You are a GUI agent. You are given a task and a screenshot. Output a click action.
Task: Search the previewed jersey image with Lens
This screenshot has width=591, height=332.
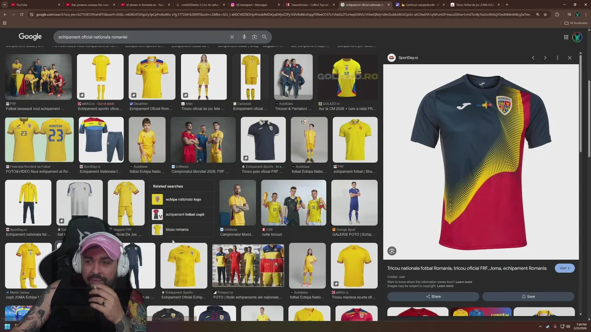(x=392, y=251)
